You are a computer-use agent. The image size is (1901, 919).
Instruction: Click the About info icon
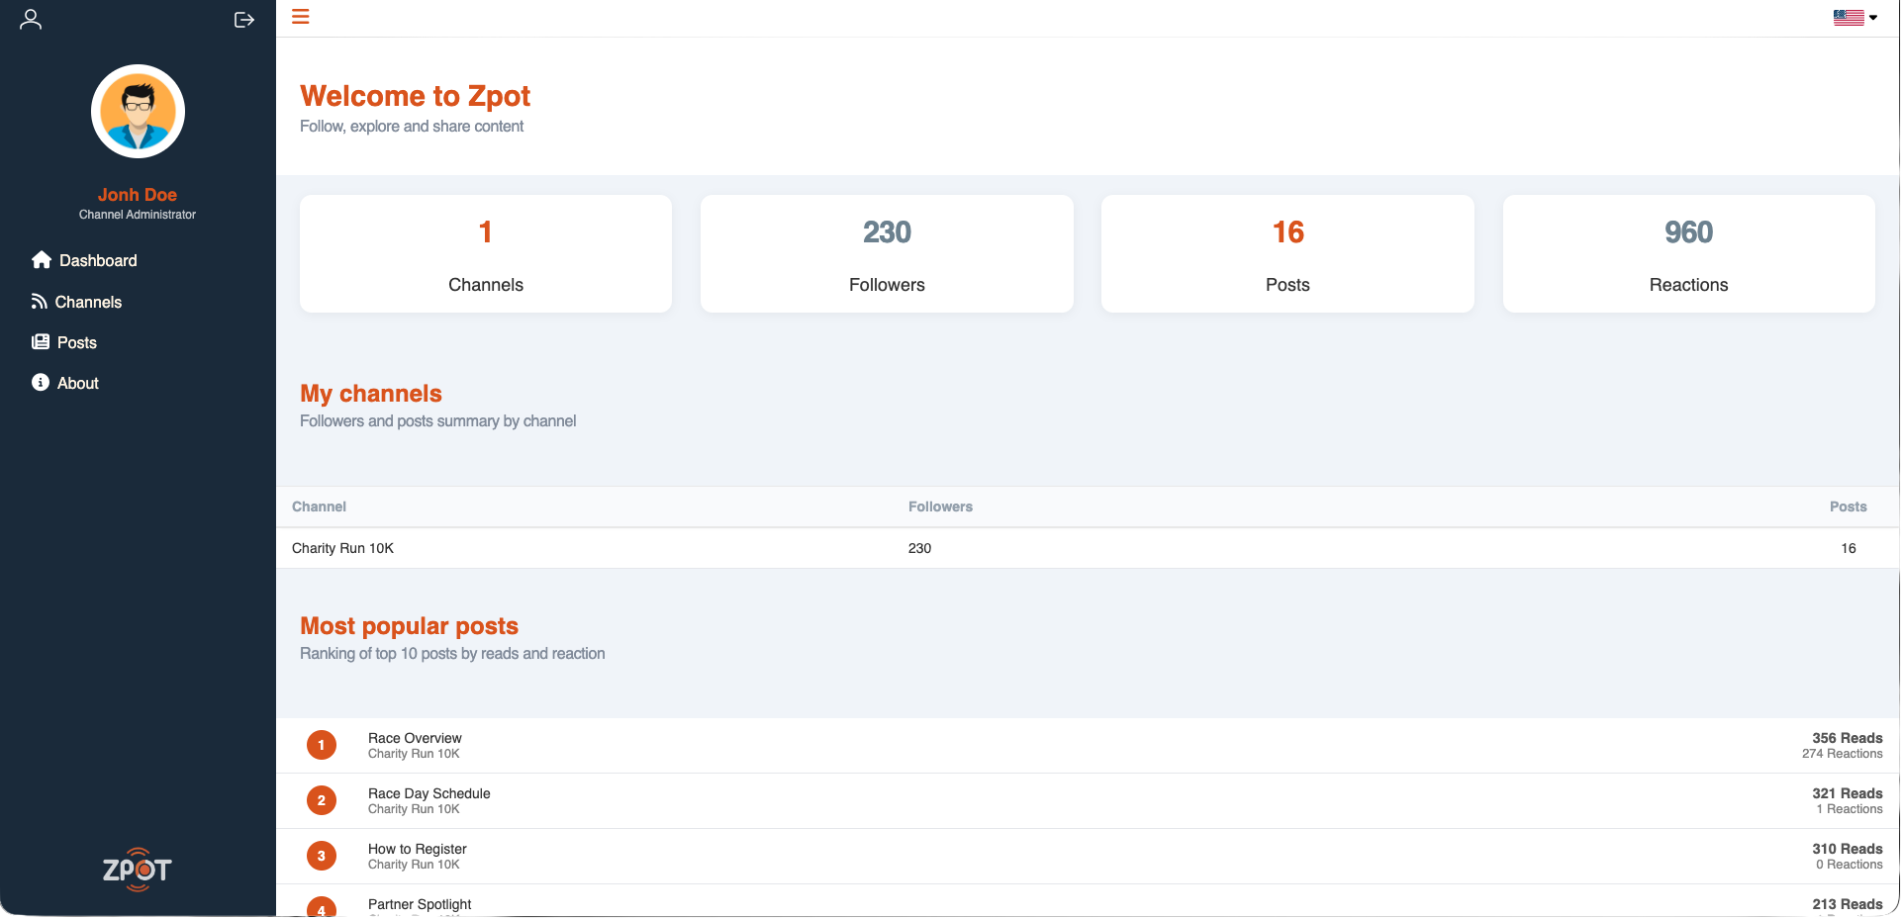point(41,383)
